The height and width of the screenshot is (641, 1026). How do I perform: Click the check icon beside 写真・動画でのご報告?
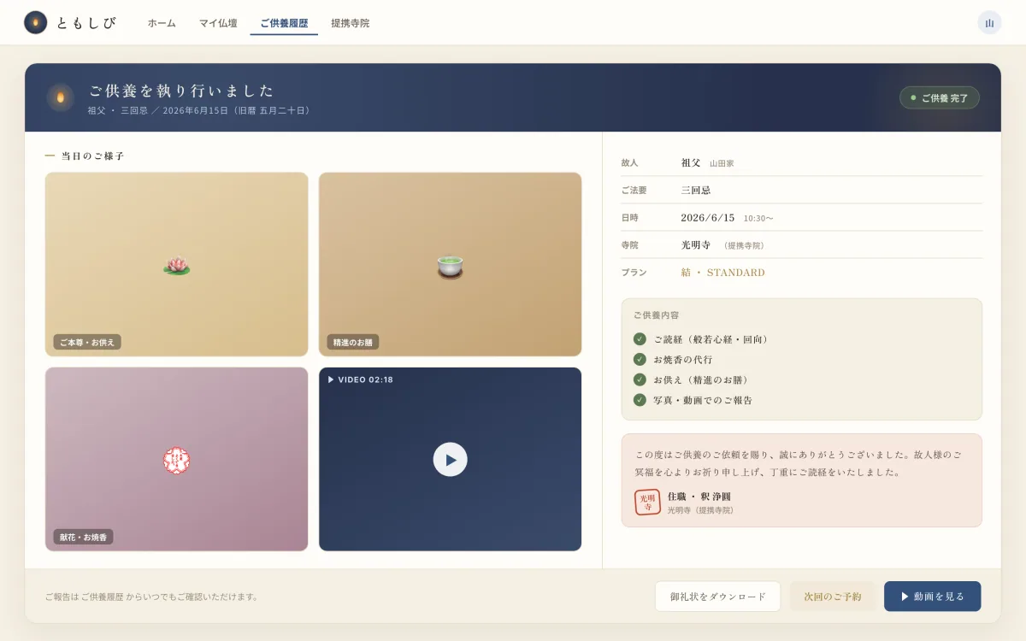[640, 400]
